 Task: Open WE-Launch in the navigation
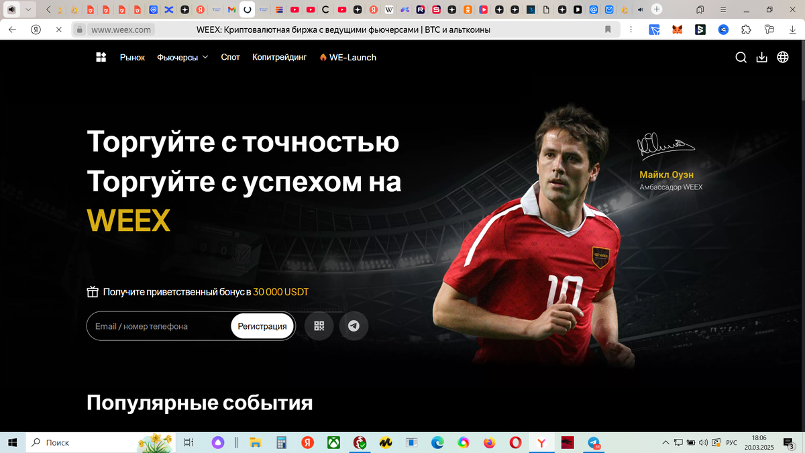[347, 57]
